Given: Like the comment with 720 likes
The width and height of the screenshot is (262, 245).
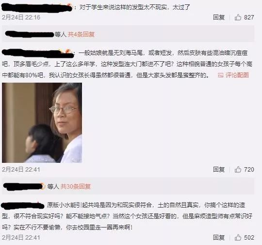Looking at the screenshot, I should (238, 169).
